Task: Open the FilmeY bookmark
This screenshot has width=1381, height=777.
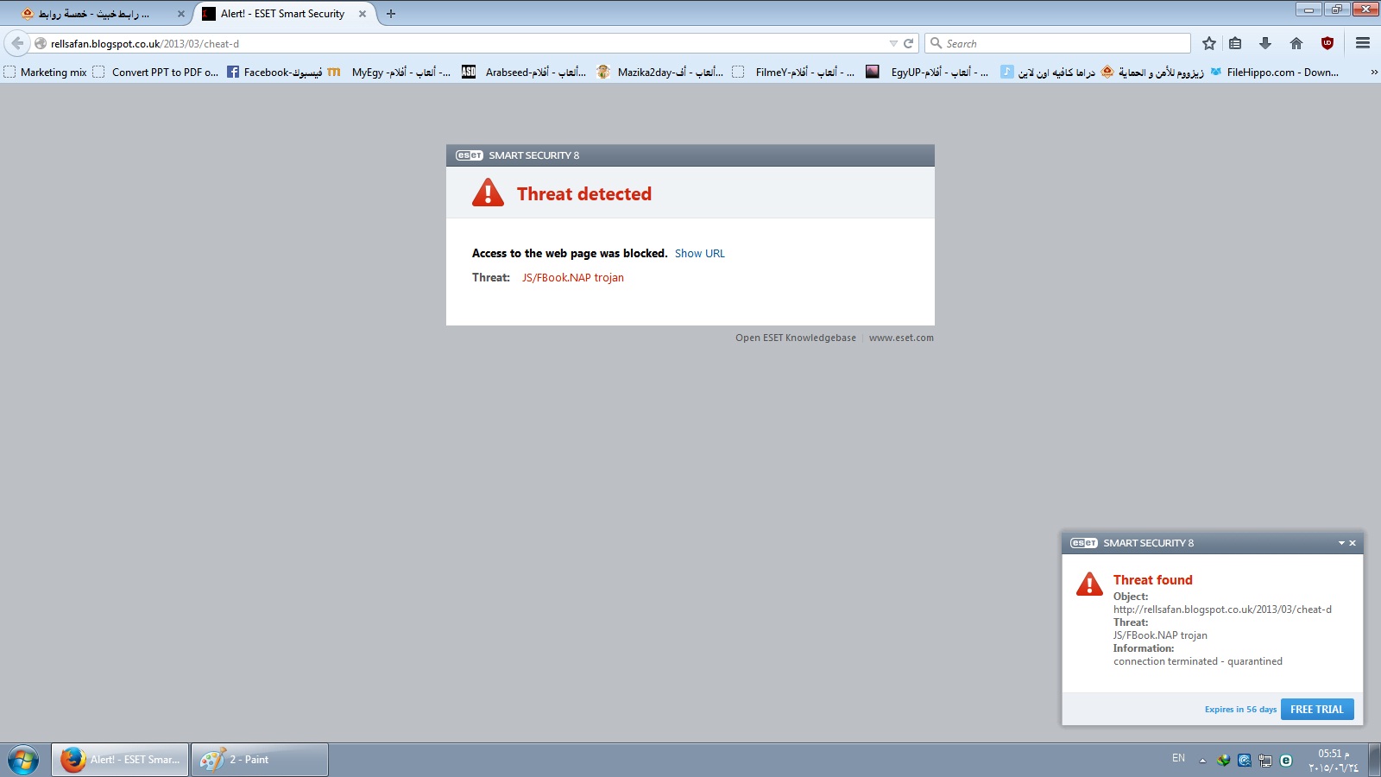Action: coord(794,73)
